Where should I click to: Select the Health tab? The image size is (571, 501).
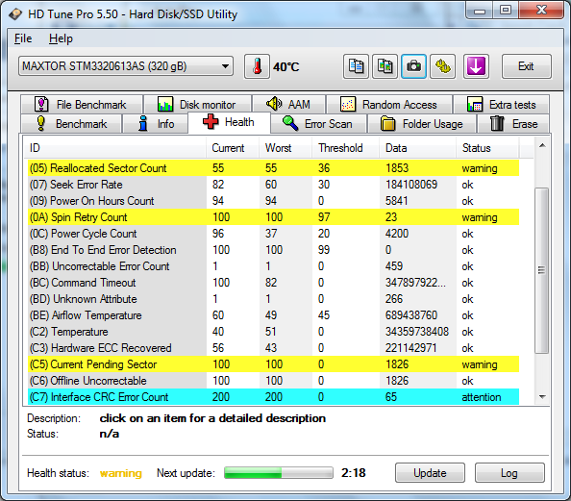[x=229, y=122]
